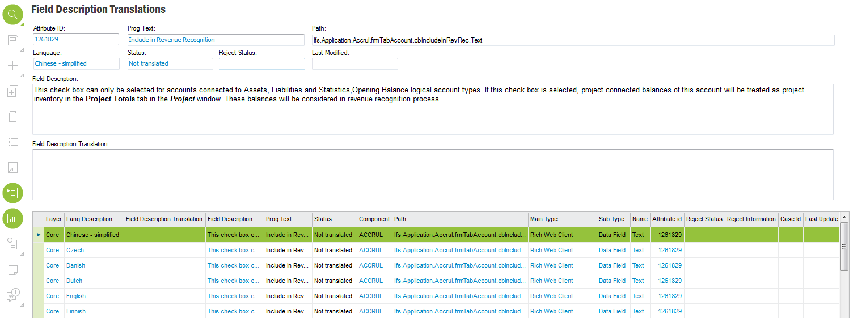Screen dimensions: 853x318
Task: Click the Dutch row Data Field link
Action: point(612,281)
